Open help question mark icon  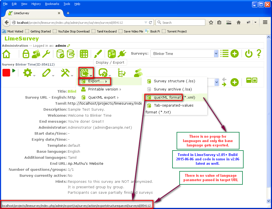pyautogui.click(x=259, y=54)
